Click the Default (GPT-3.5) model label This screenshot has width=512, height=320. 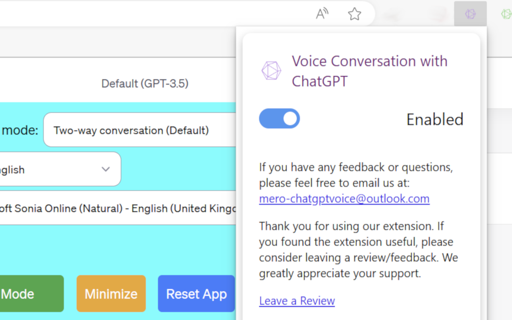[x=145, y=84]
